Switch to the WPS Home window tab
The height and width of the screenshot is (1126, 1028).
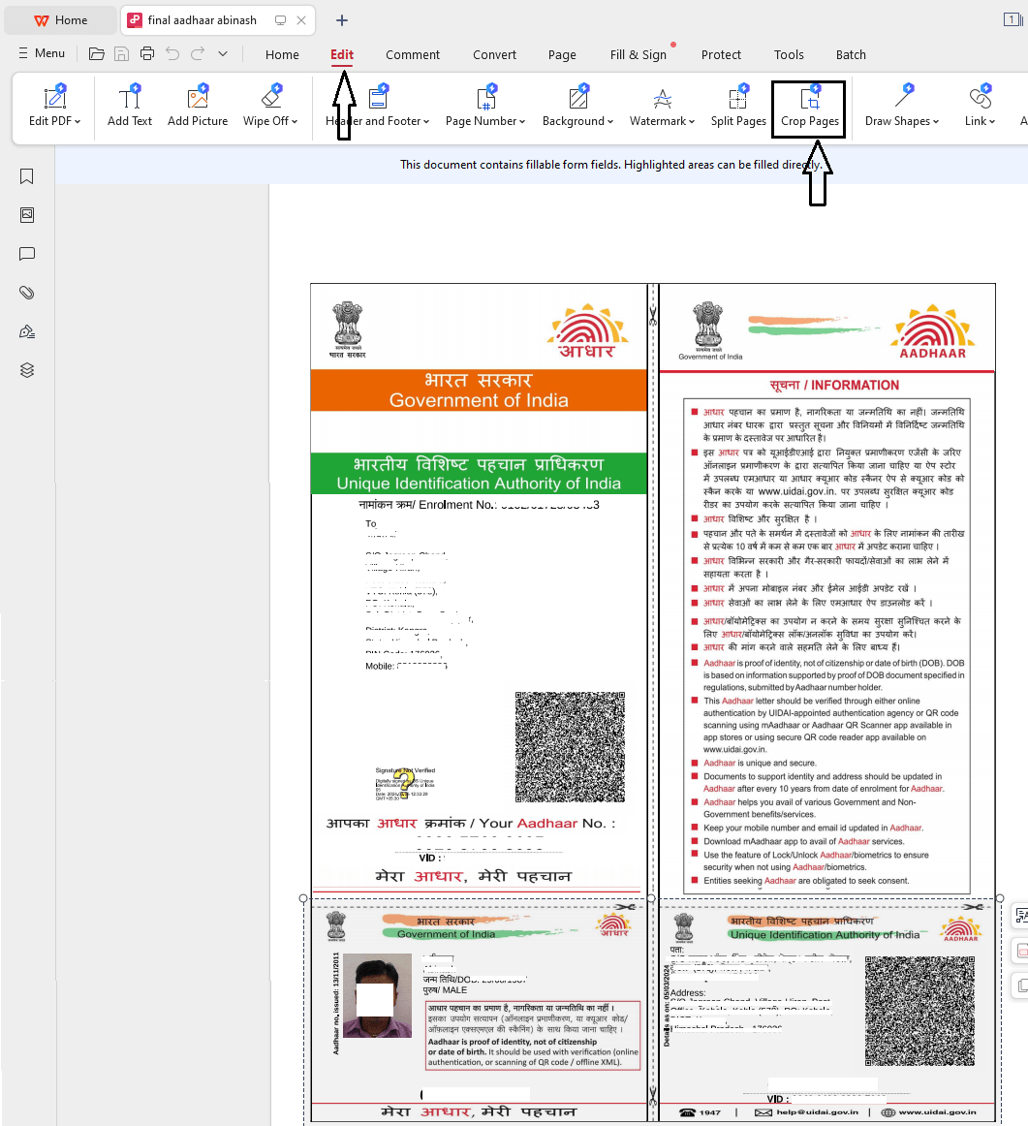pyautogui.click(x=61, y=20)
